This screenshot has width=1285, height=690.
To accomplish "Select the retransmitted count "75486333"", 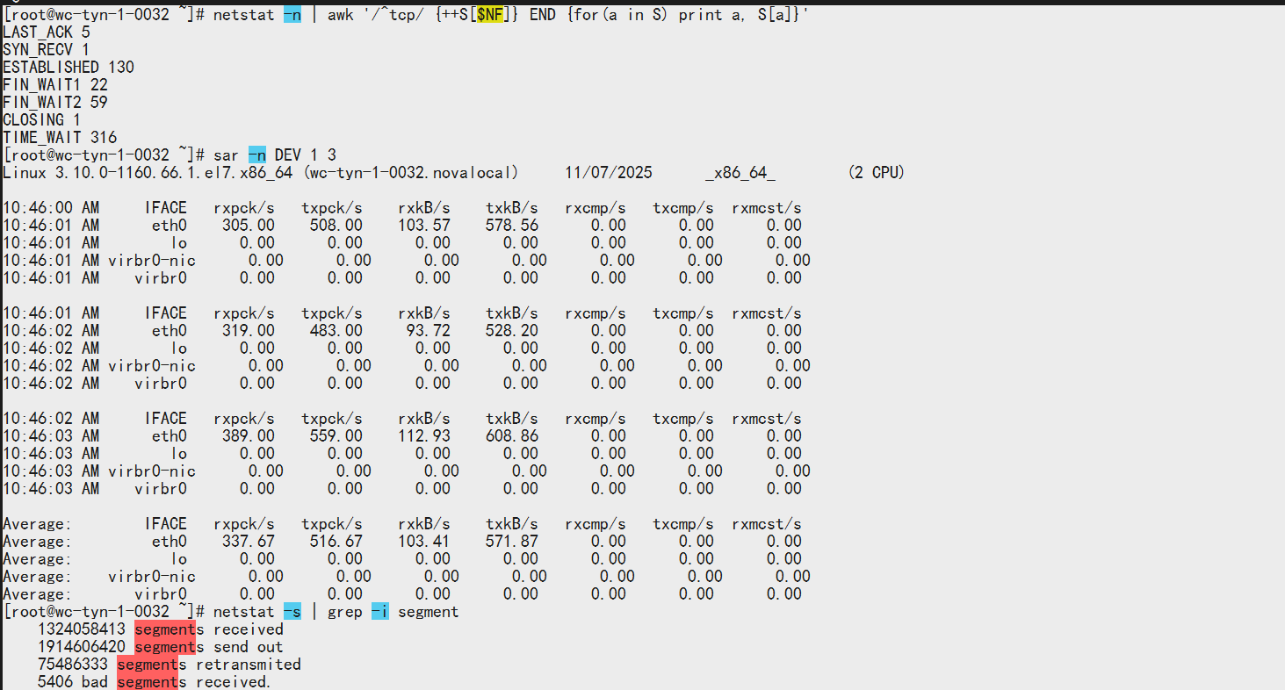I will tap(73, 665).
